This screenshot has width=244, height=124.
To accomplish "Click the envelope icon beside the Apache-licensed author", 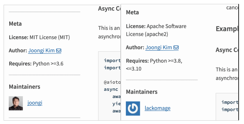I will point(176,48).
